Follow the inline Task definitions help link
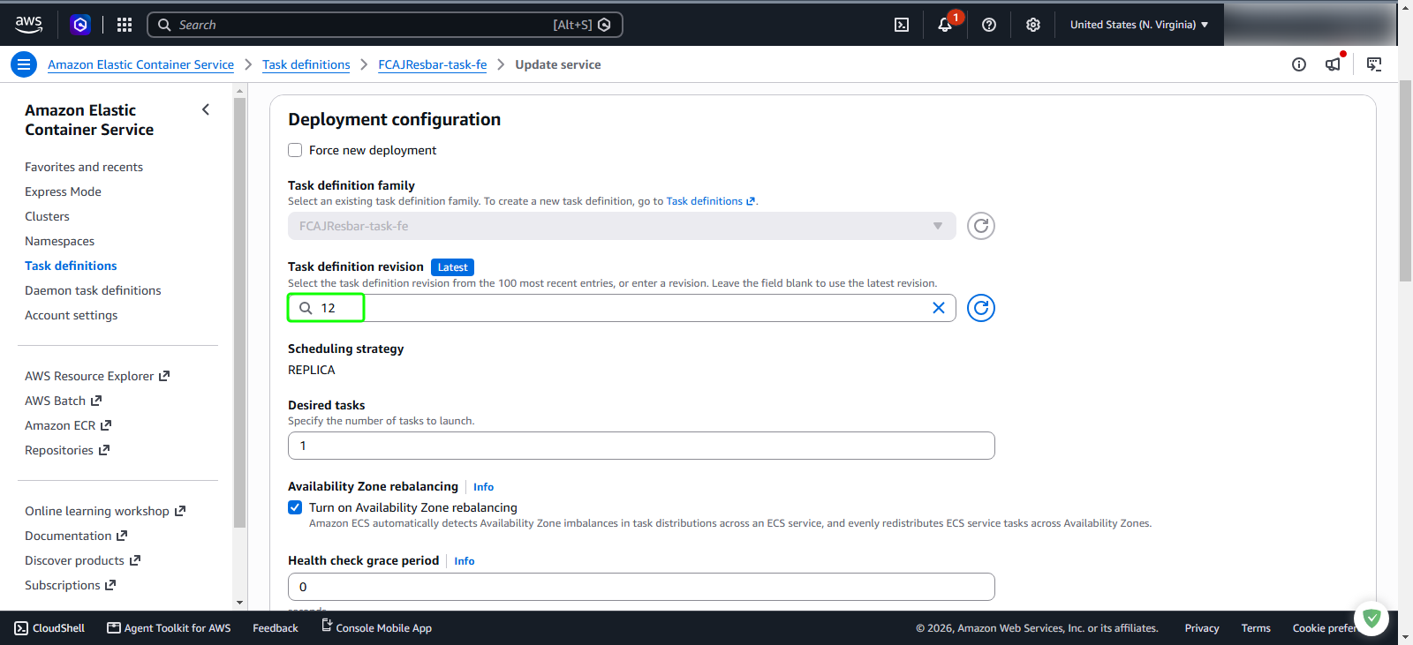The image size is (1413, 645). 710,201
